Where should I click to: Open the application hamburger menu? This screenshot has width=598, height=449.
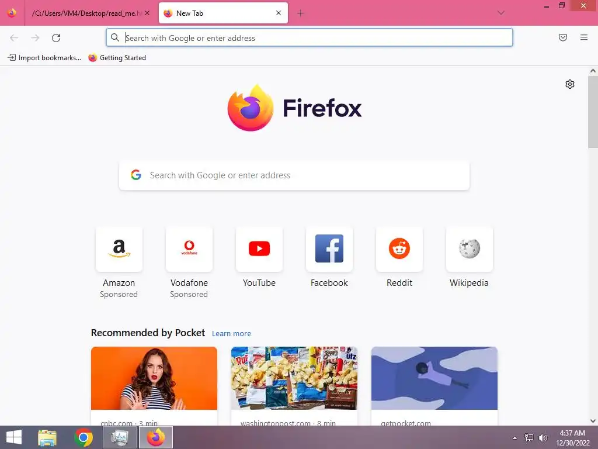pos(584,37)
